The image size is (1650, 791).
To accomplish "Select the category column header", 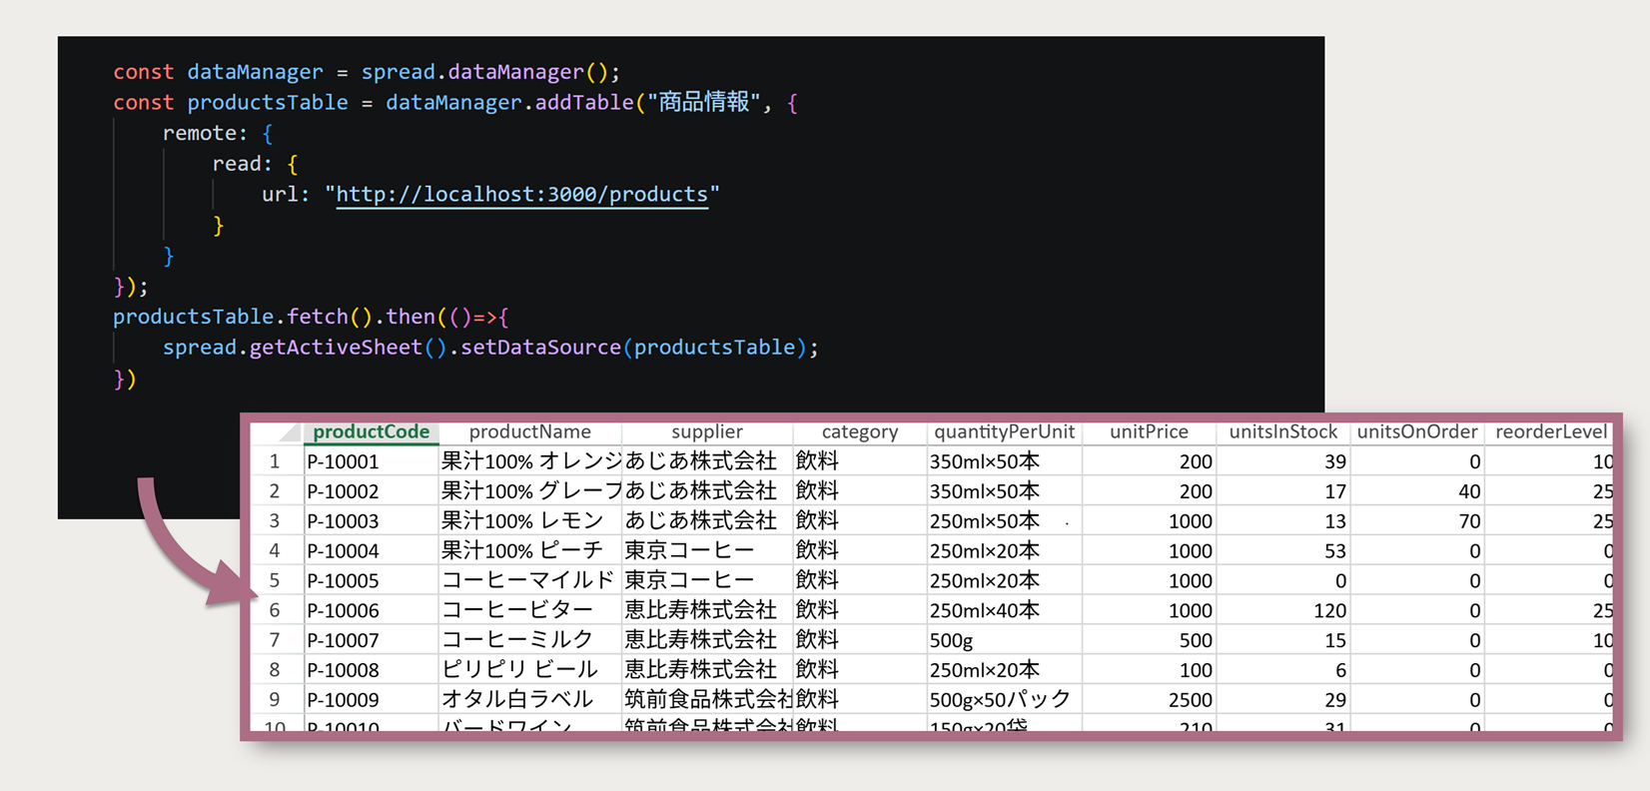I will click(x=859, y=431).
